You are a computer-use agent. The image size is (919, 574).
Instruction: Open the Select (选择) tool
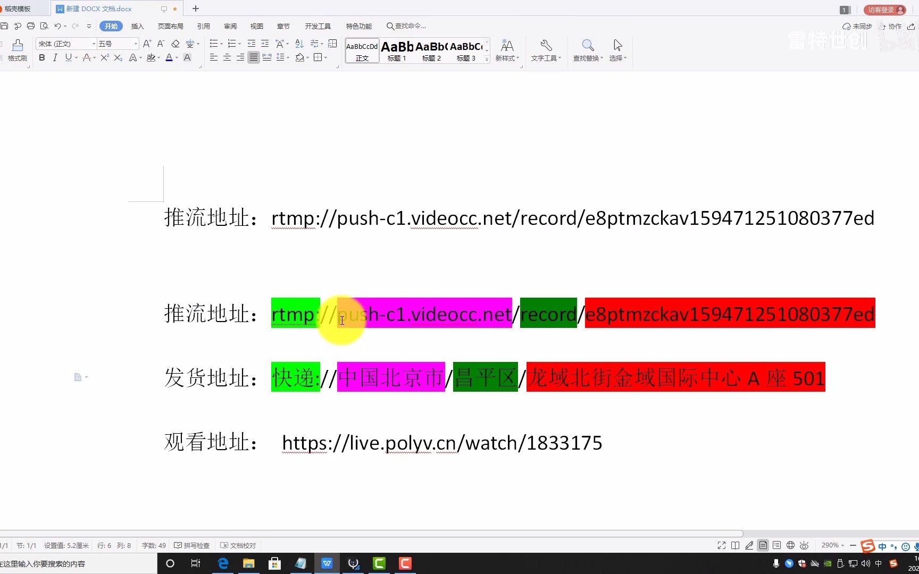tap(617, 50)
